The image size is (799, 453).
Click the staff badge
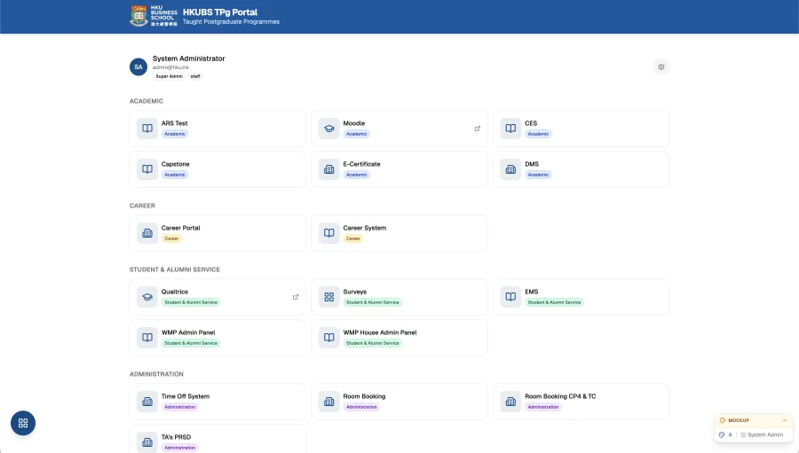point(195,76)
